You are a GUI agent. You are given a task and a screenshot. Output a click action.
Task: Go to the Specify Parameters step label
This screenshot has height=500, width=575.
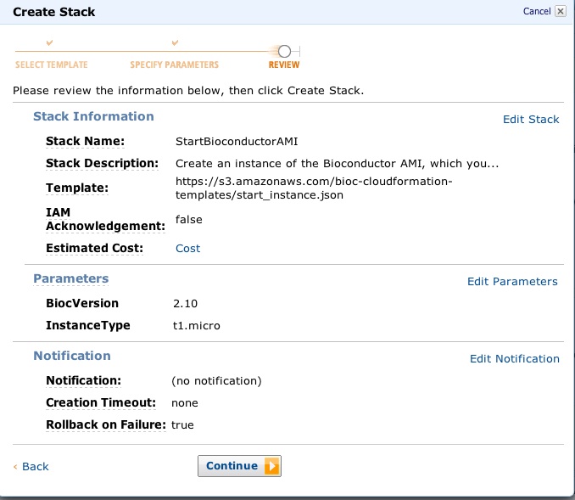click(x=174, y=65)
